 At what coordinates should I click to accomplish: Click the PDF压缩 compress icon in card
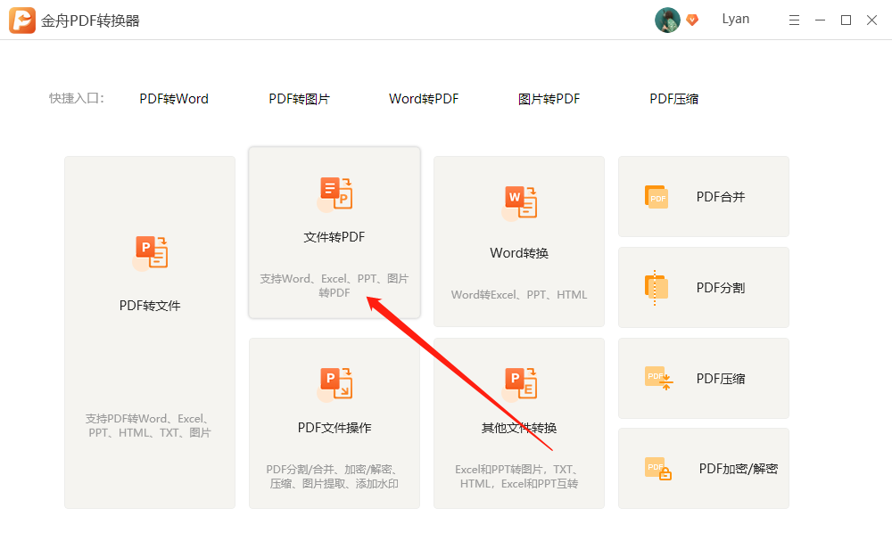(x=659, y=378)
